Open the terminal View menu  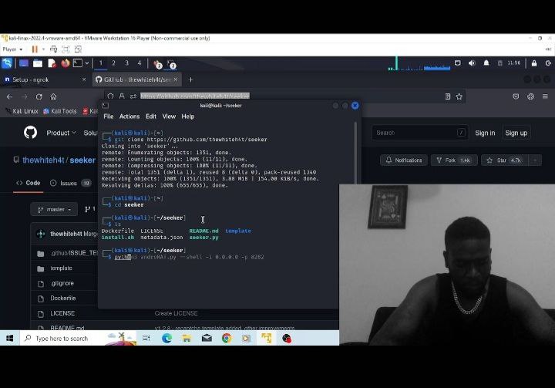pos(169,116)
